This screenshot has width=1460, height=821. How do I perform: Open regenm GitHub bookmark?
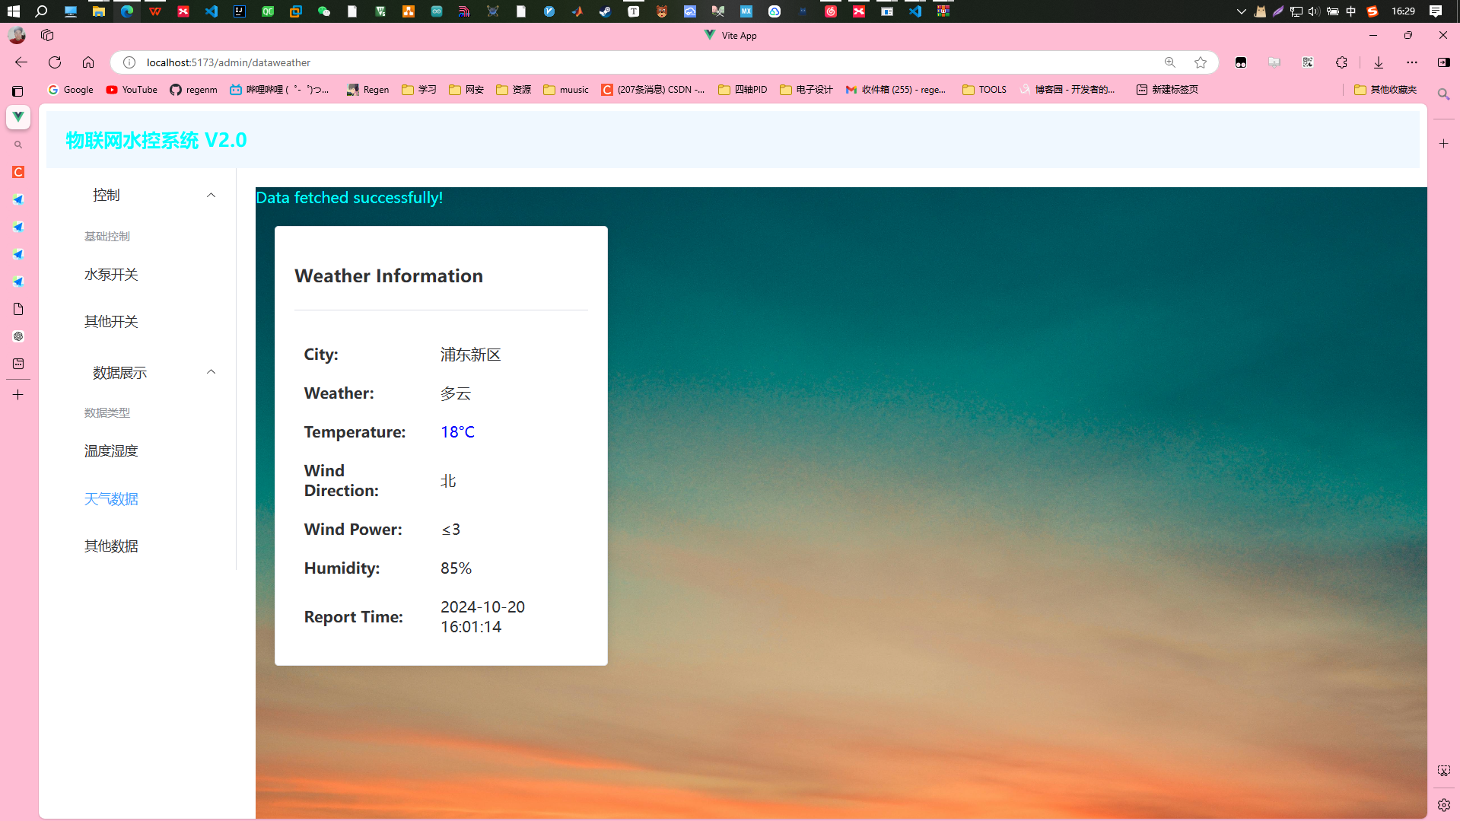tap(193, 90)
